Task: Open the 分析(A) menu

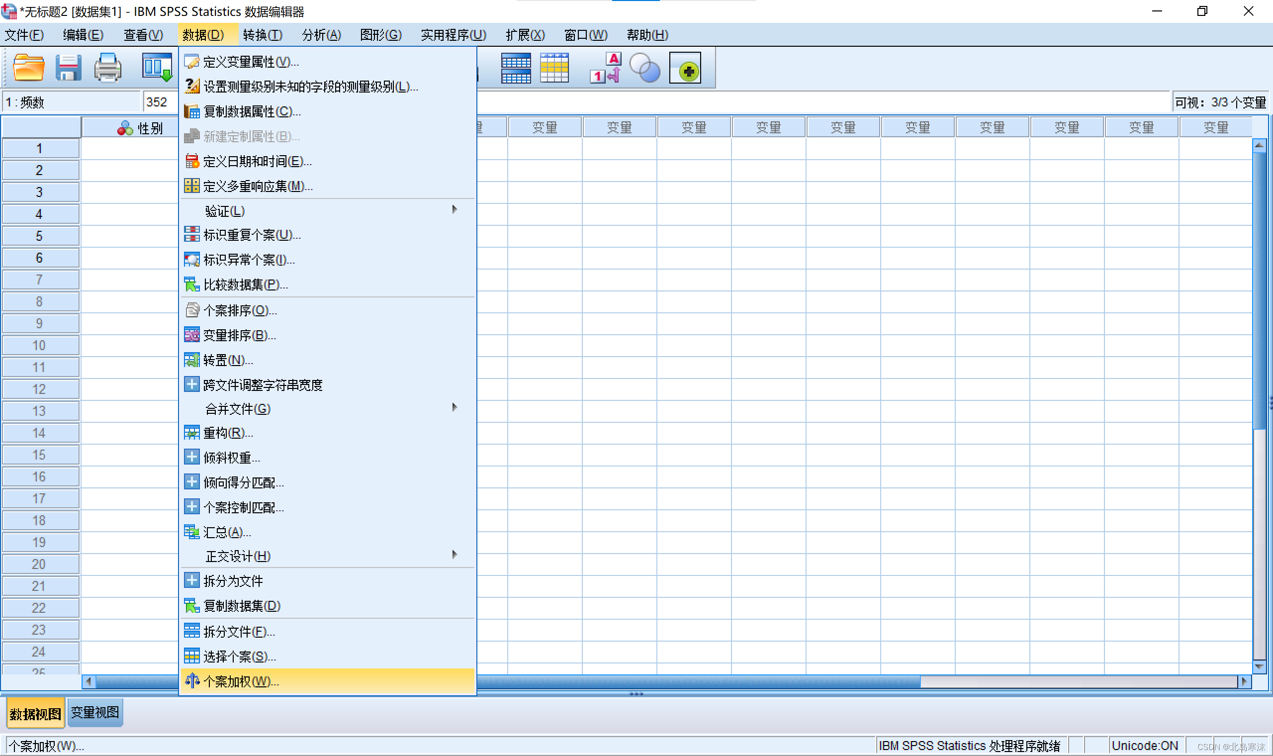Action: click(x=321, y=35)
